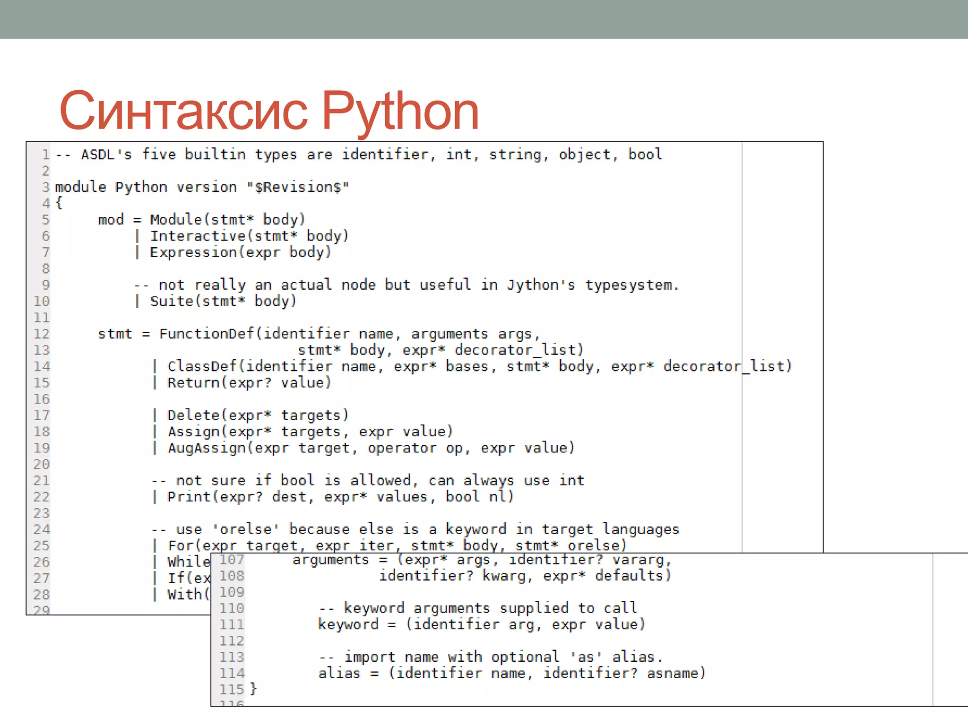Viewport: 968px width, 726px height.
Task: Click the line '| Expression(expr body)'
Action: tap(233, 252)
